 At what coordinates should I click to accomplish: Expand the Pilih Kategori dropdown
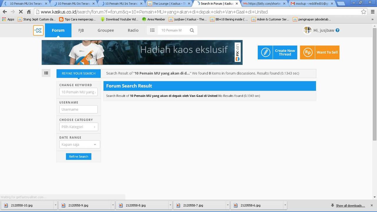pos(79,127)
